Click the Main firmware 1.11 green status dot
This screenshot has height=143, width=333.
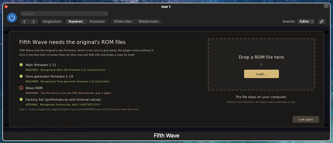21,65
